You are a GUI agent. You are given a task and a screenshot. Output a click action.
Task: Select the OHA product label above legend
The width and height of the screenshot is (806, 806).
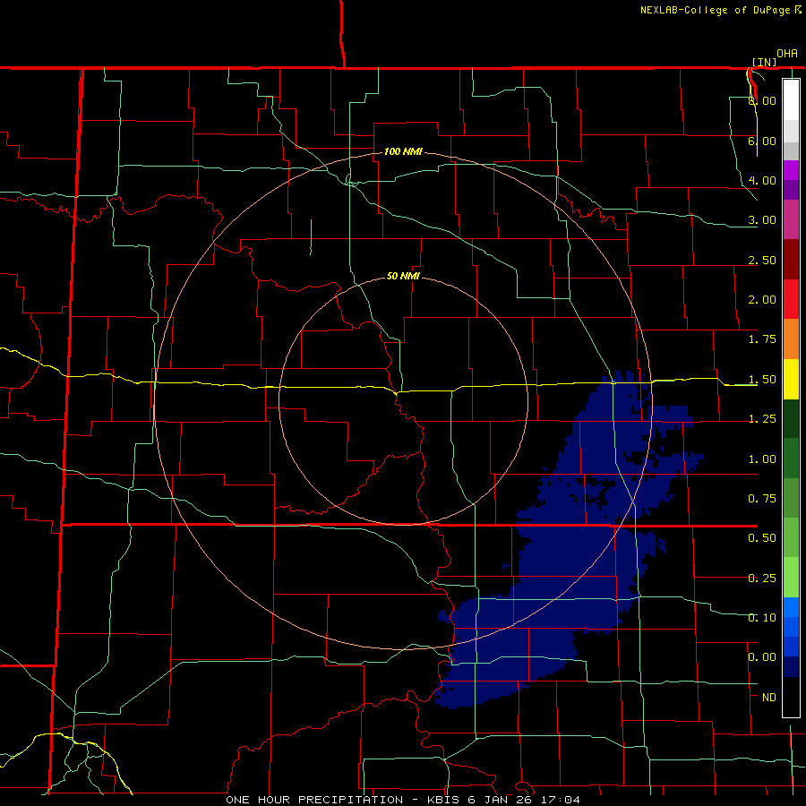[787, 54]
